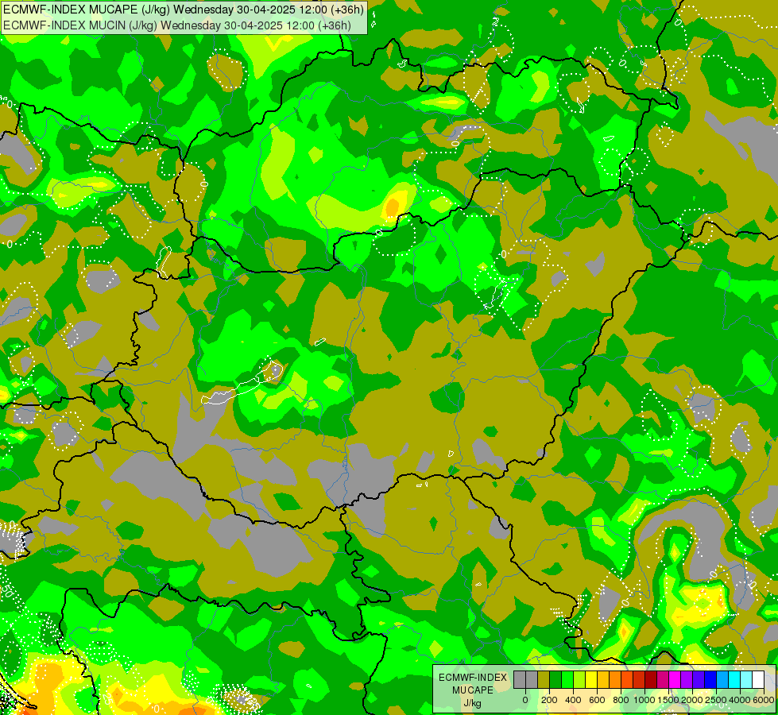Click the yellow swatch in the legend scale

click(x=591, y=680)
